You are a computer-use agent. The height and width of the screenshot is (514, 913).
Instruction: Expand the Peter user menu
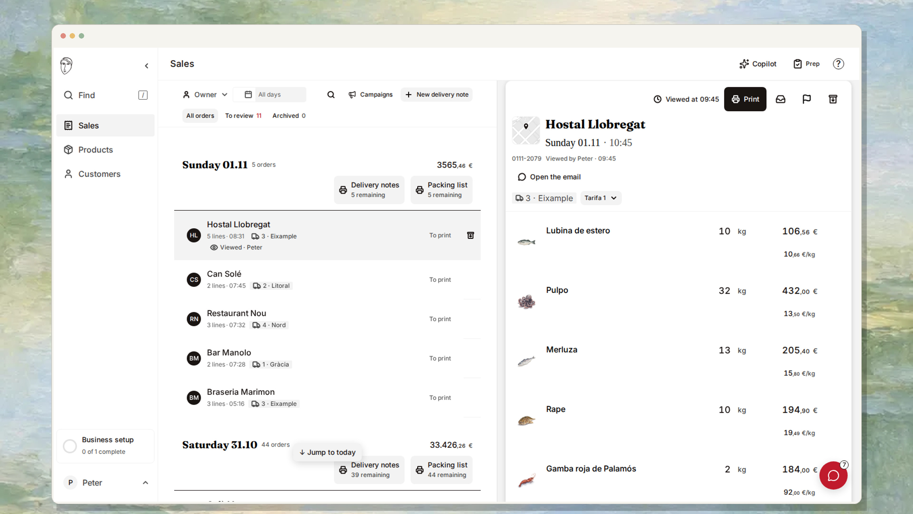click(106, 482)
